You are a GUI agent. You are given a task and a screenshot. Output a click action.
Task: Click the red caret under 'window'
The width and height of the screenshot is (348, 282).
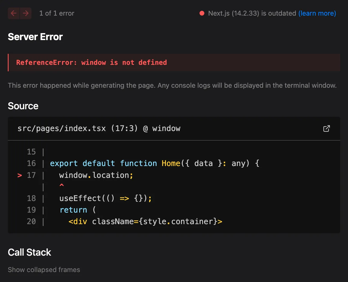pos(62,185)
